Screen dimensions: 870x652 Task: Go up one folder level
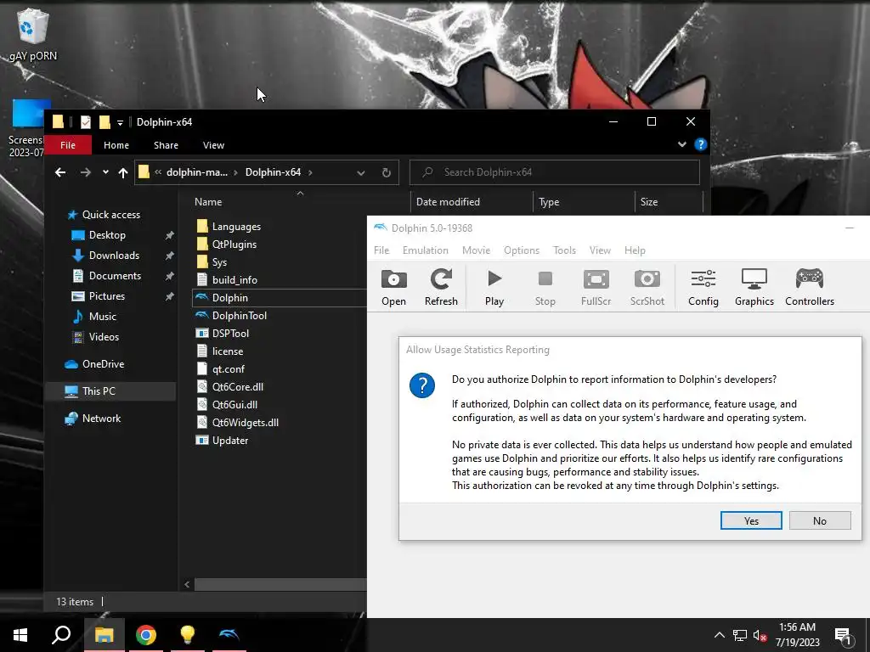tap(123, 172)
